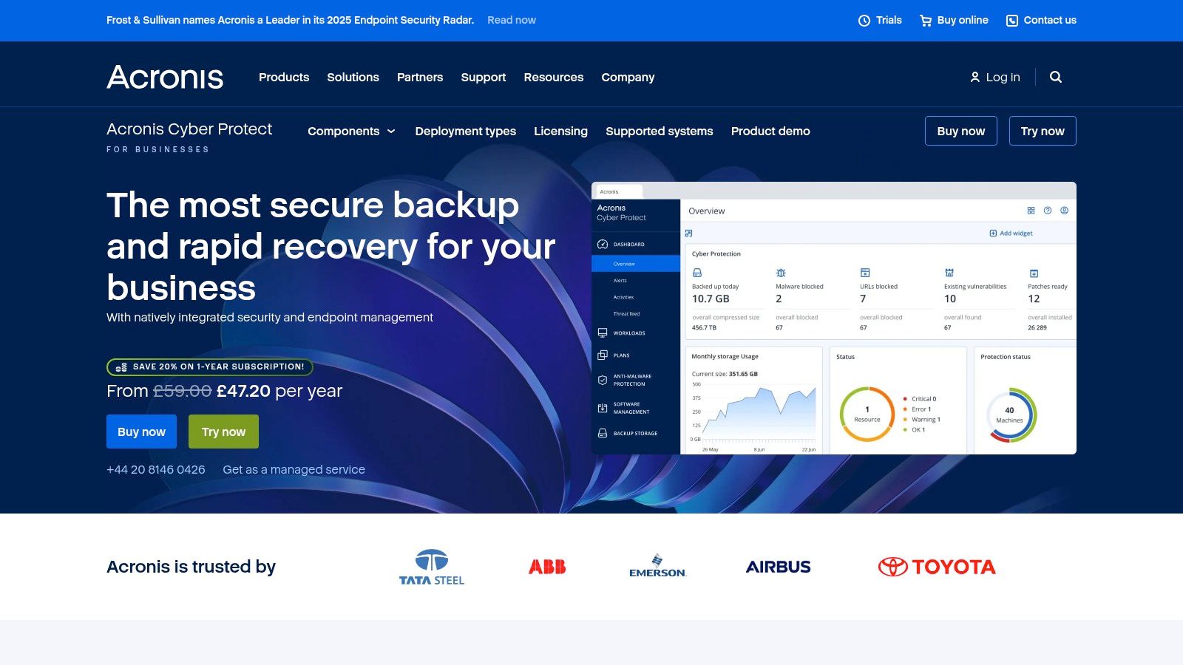Screen dimensions: 1183x665
Task: Click the green Try now hero button
Action: [x=223, y=432]
